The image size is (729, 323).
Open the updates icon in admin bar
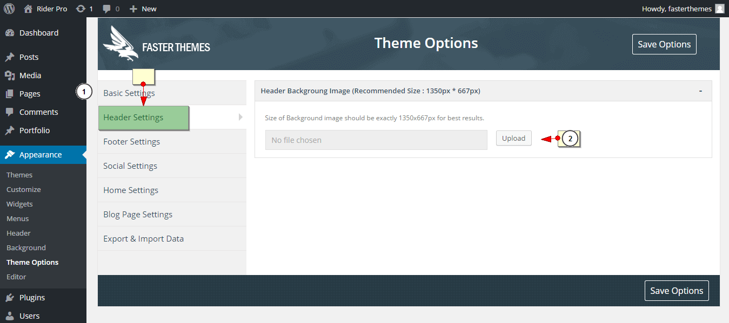[x=81, y=9]
